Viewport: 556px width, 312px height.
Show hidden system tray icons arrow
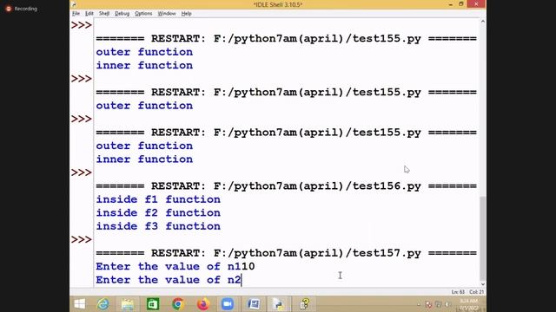tap(419, 304)
